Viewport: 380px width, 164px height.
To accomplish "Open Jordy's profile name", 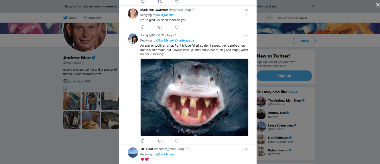I will 144,35.
